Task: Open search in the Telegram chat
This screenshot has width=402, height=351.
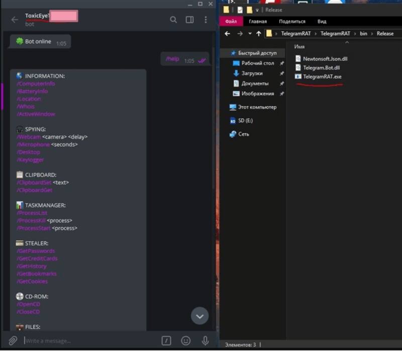Action: [173, 20]
